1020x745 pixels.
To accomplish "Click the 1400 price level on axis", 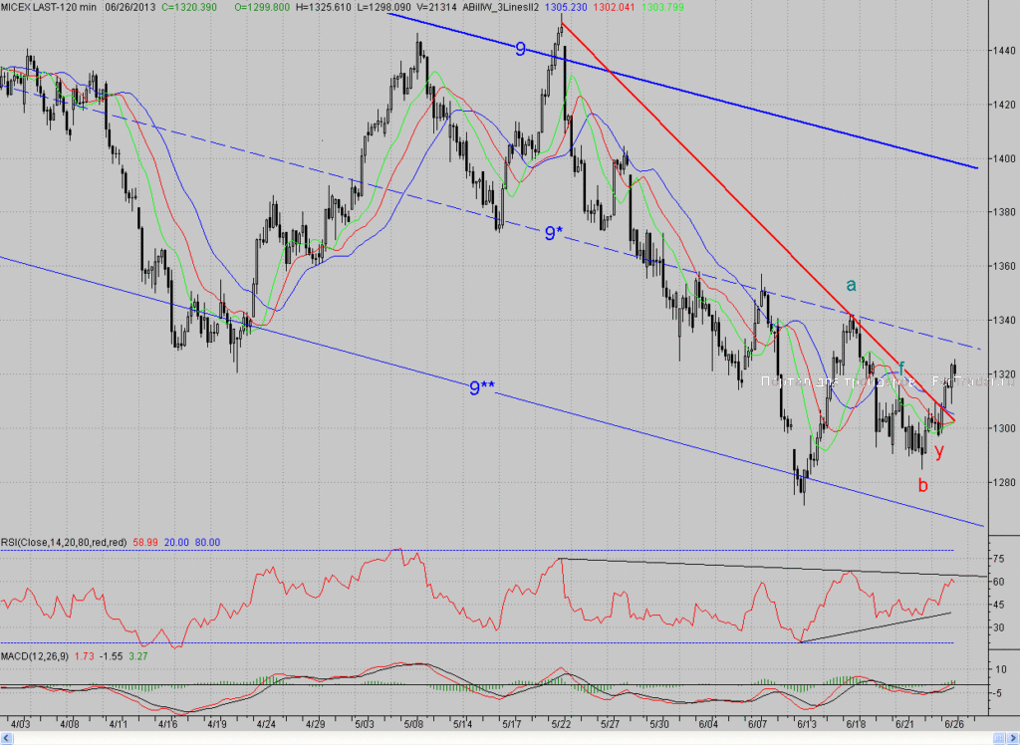I will (1004, 158).
